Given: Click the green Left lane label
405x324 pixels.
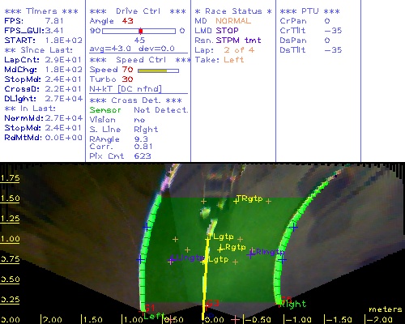Looking at the screenshot, I should click(x=154, y=316).
